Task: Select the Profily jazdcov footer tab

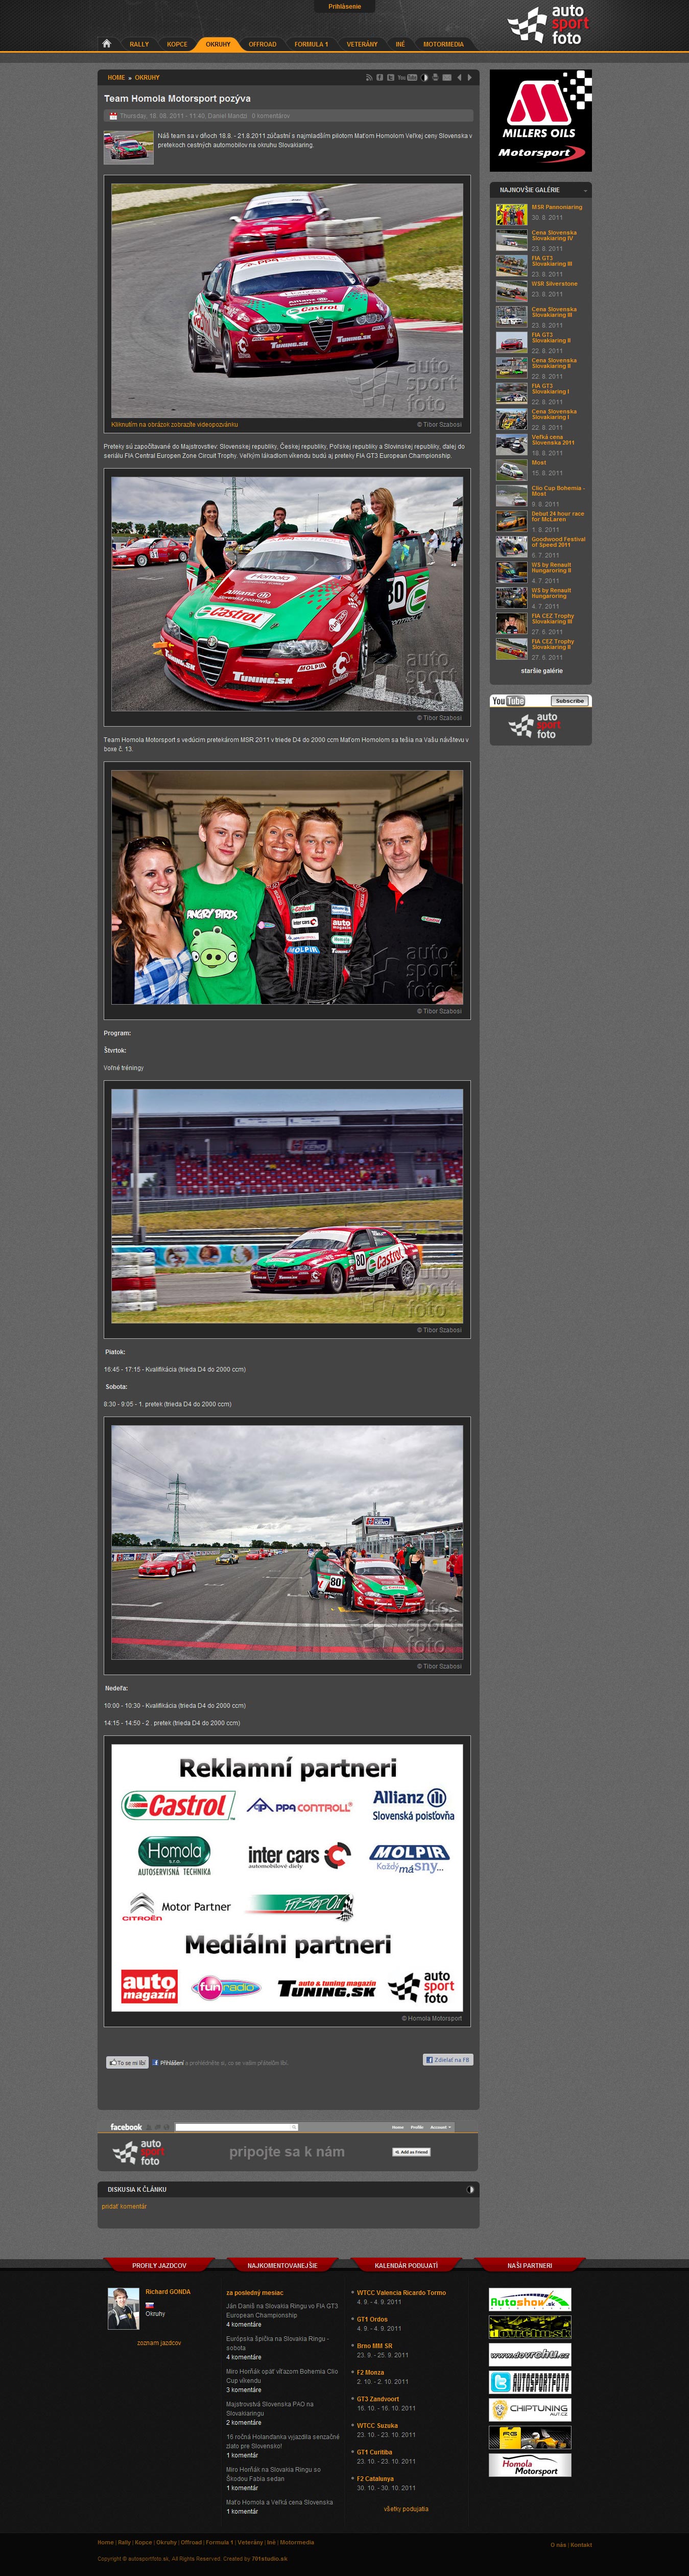Action: 159,2265
